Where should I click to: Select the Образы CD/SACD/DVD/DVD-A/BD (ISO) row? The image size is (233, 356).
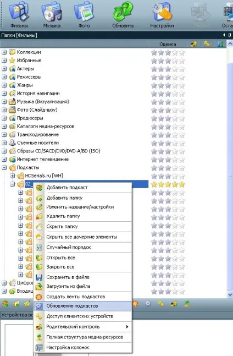click(x=58, y=151)
